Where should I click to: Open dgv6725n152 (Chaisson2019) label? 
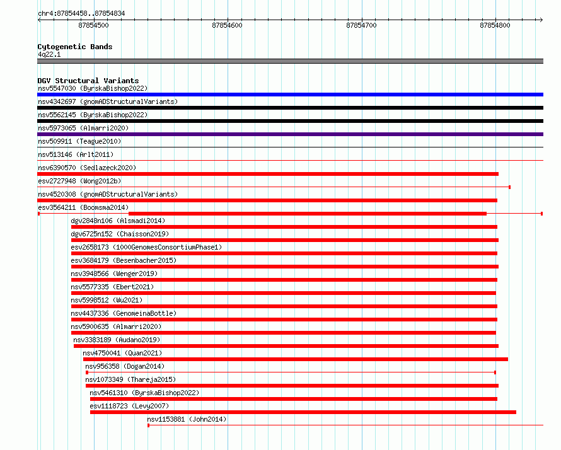pyautogui.click(x=120, y=234)
